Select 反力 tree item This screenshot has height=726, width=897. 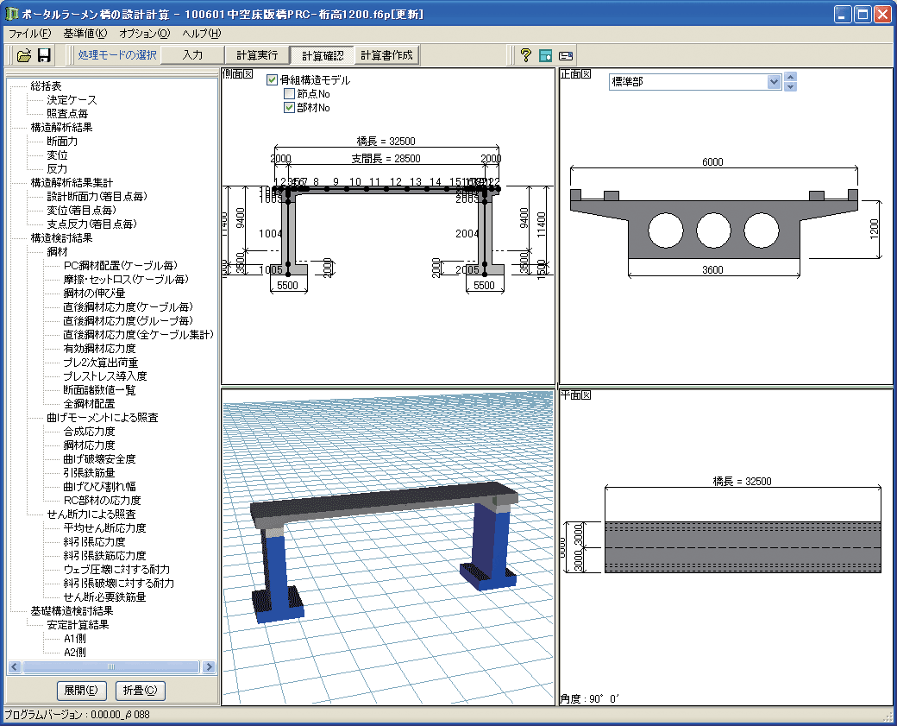[x=57, y=169]
